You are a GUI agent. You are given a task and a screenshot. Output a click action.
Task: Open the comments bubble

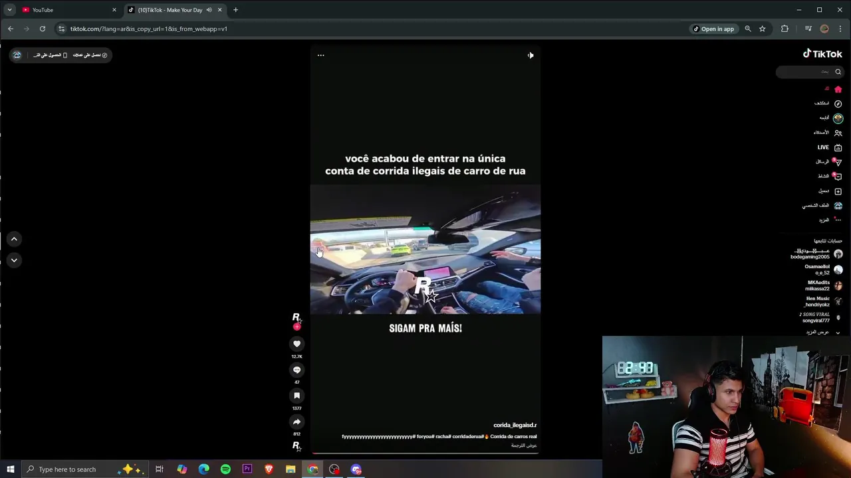297,370
